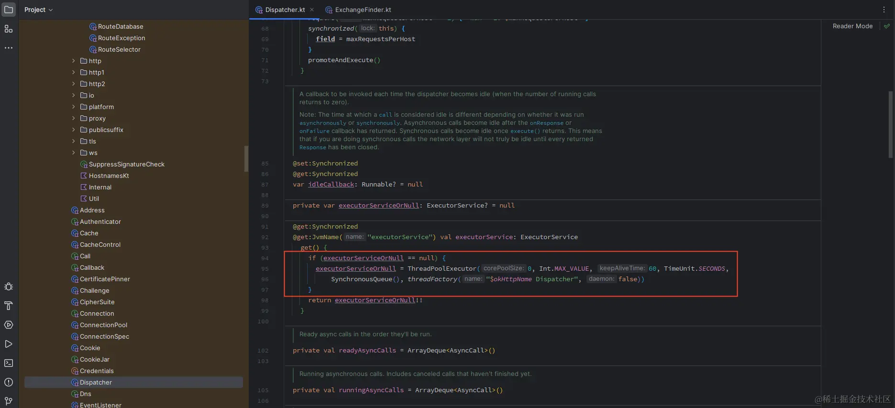
Task: Select Dispatcher in the project tree
Action: tap(133, 383)
